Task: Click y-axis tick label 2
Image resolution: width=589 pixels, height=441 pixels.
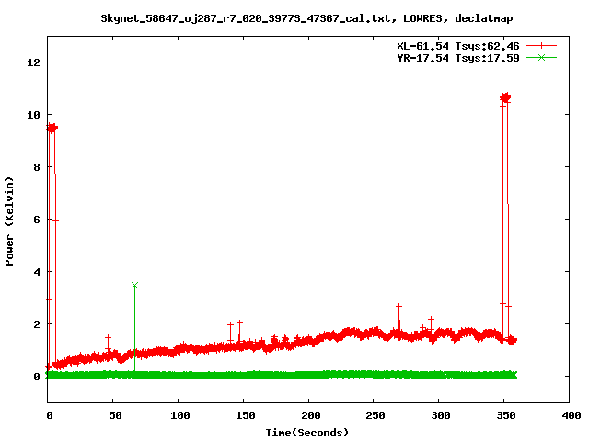Action: pyautogui.click(x=37, y=324)
